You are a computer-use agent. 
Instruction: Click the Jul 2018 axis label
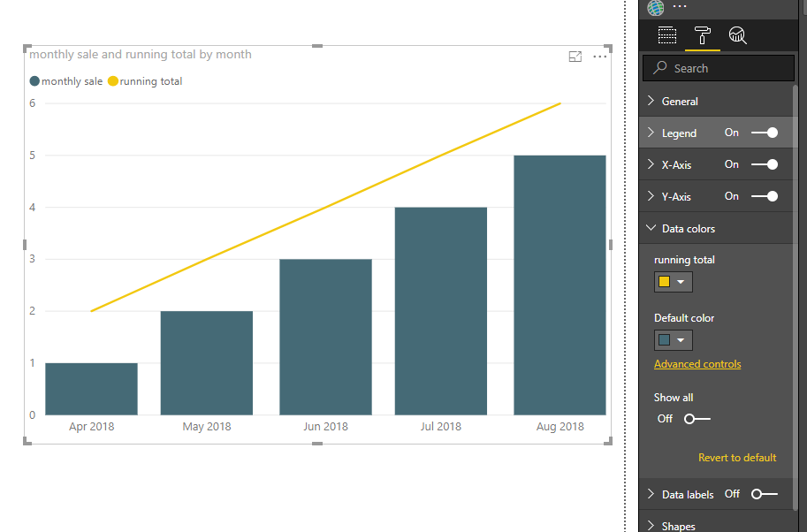440,427
